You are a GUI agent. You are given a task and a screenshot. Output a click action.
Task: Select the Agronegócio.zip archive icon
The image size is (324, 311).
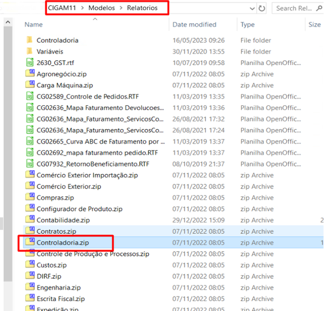[x=30, y=73]
